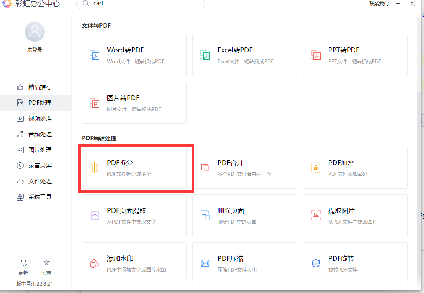Click the 未登录 login text

(x=35, y=50)
